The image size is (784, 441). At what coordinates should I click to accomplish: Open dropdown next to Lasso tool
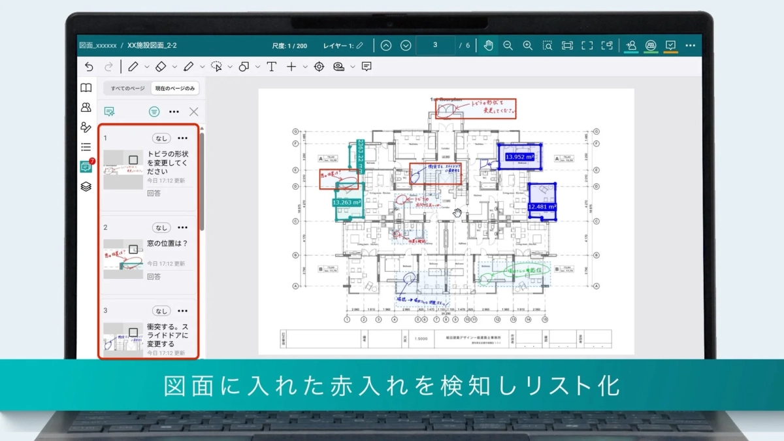(x=230, y=67)
